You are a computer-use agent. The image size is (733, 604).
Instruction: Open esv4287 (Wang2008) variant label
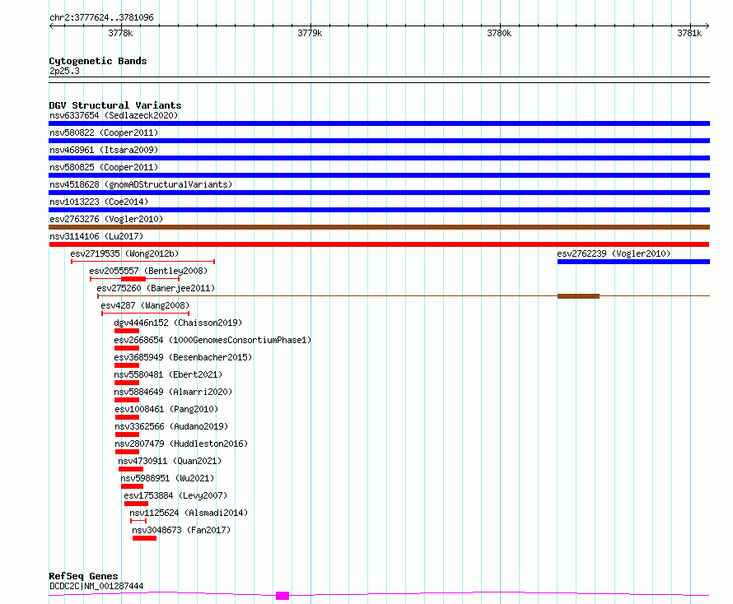145,305
